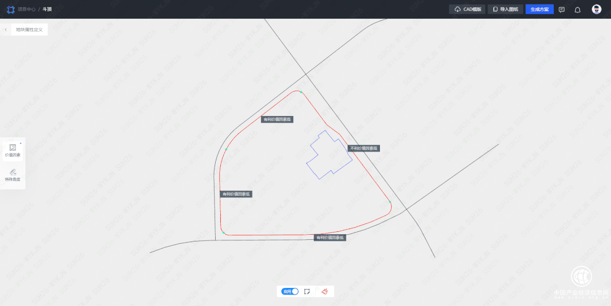This screenshot has width=611, height=306.
Task: Open the notifications bell
Action: [x=578, y=10]
